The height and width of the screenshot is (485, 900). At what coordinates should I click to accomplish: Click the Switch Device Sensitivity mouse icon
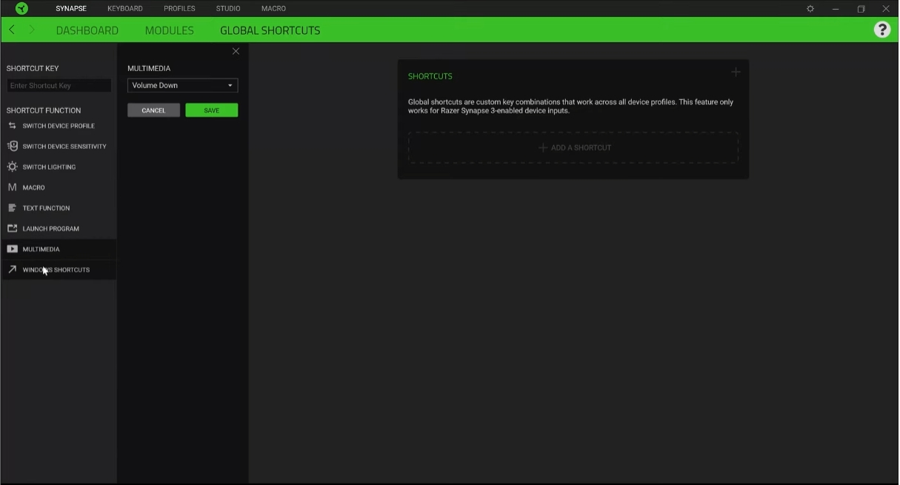[x=12, y=146]
